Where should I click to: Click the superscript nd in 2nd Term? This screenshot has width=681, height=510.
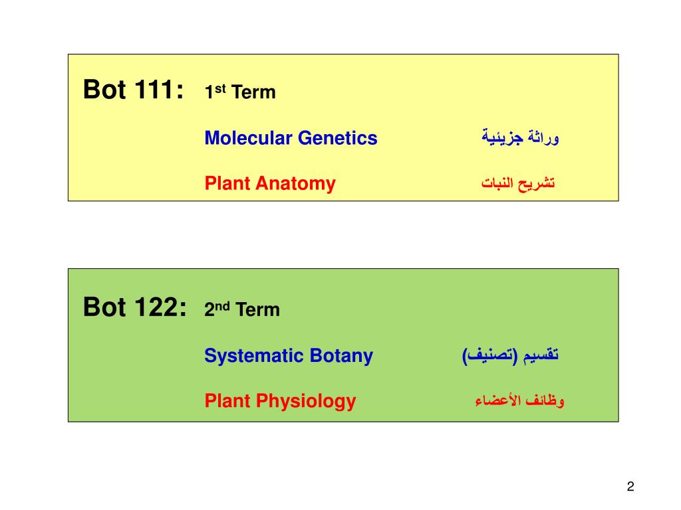tap(222, 306)
